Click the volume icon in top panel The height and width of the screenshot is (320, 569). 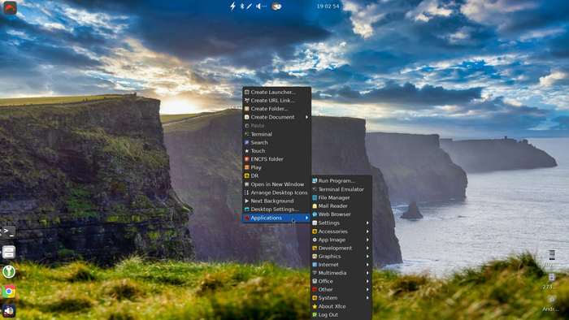point(261,6)
